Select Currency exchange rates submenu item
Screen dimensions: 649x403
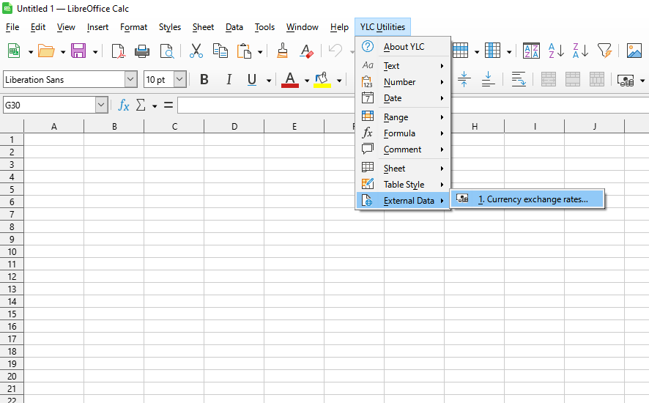[x=533, y=199]
